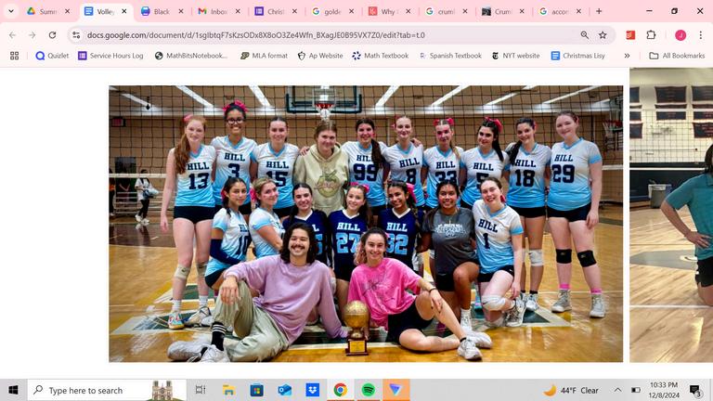
Task: Select the volleyball team group photo
Action: coord(366,224)
